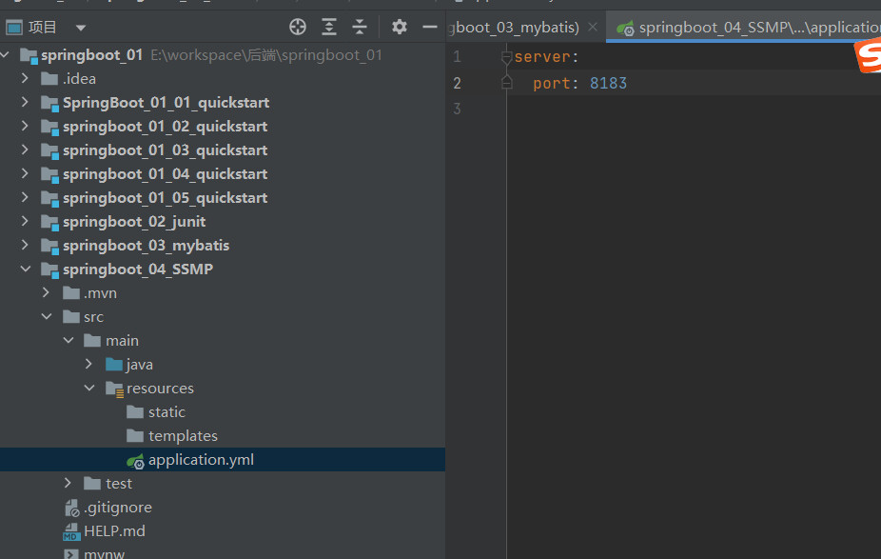Select the .mvn folder
This screenshot has width=881, height=559.
click(100, 293)
